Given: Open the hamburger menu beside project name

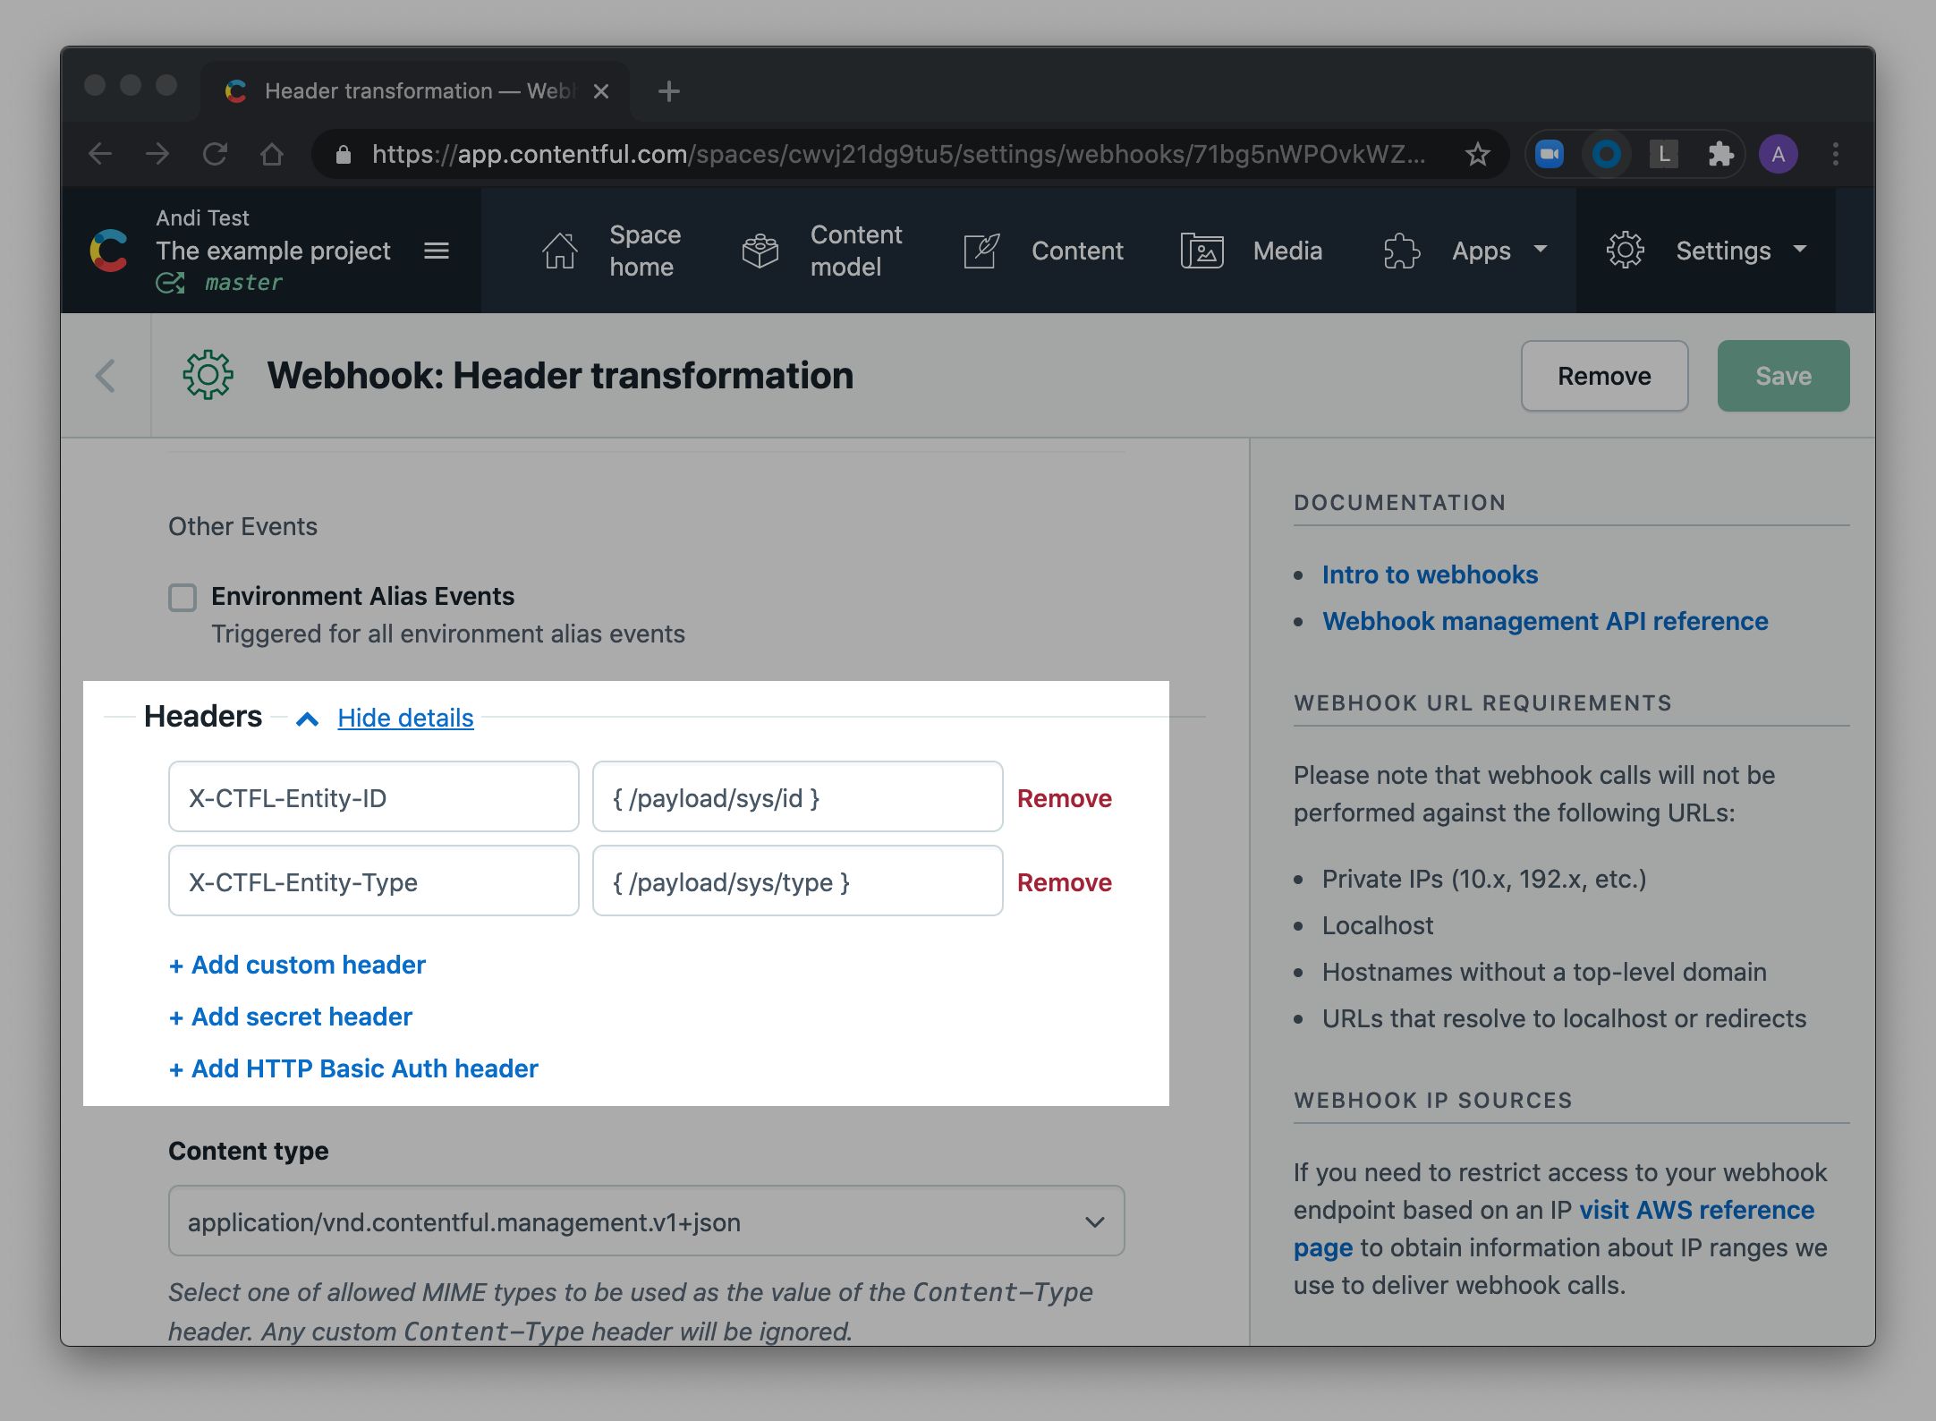Looking at the screenshot, I should tap(437, 251).
